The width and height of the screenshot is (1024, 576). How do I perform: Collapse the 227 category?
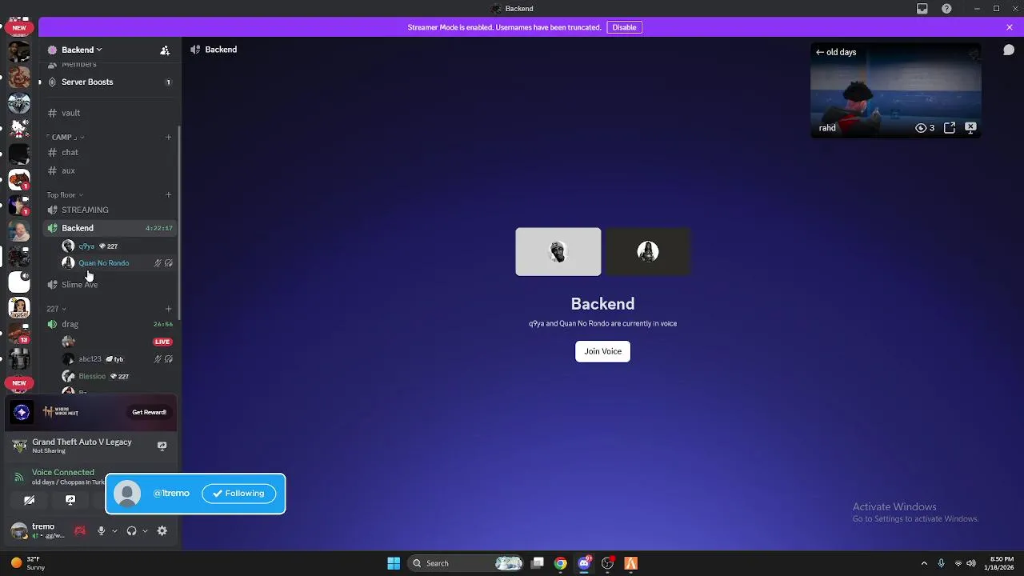(56, 309)
